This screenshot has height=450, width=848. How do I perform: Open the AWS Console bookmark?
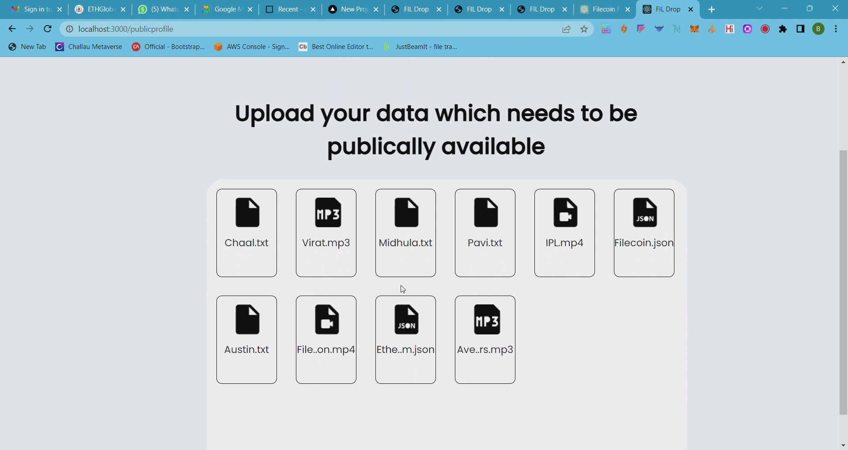pyautogui.click(x=252, y=47)
